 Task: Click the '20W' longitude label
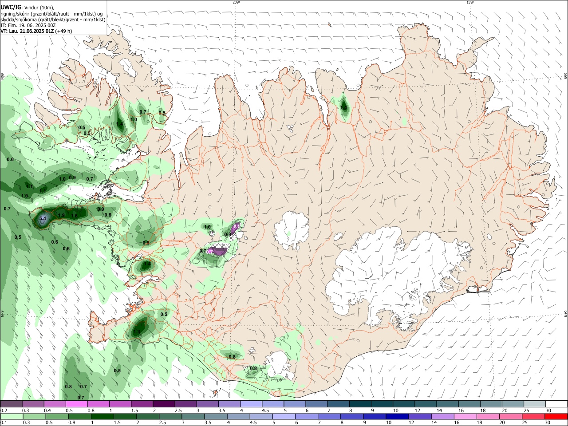pos(236,2)
